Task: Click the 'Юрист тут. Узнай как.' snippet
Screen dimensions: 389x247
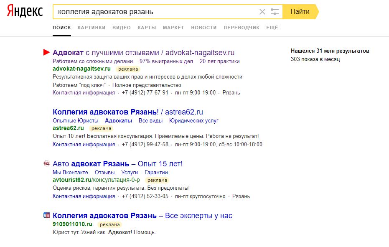Action: pos(104,233)
